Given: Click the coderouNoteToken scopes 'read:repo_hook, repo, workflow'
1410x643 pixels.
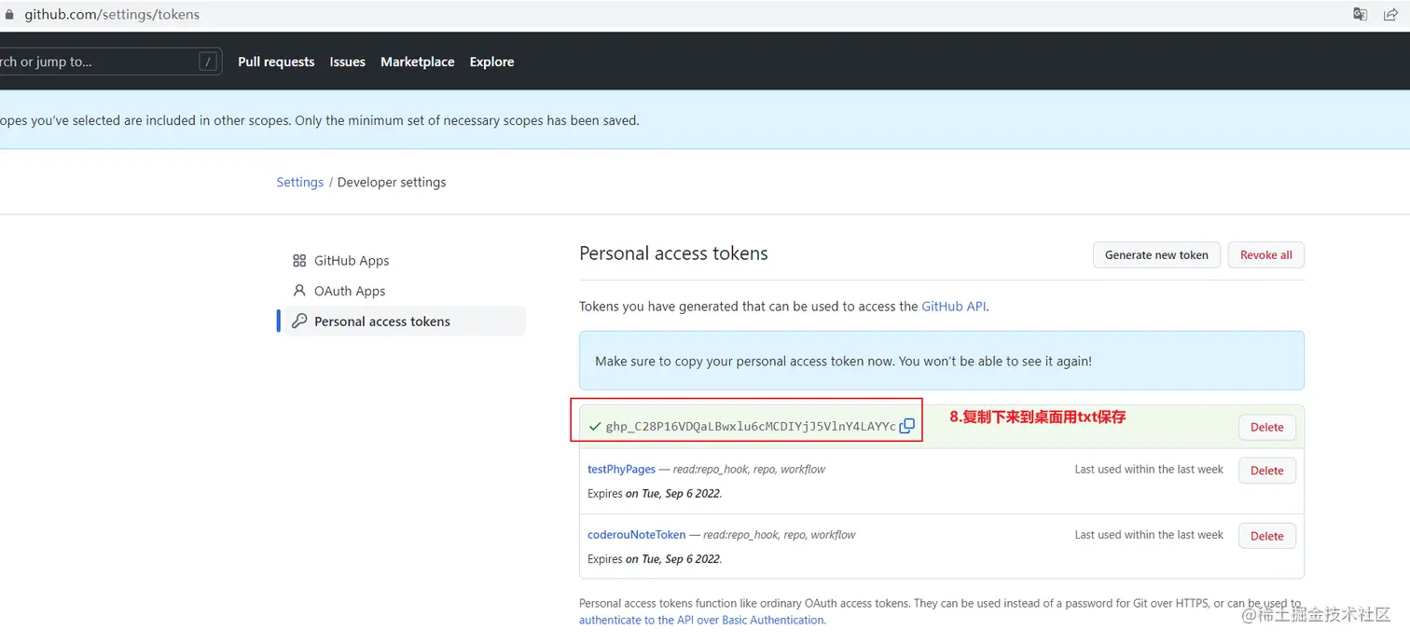Looking at the screenshot, I should point(779,534).
